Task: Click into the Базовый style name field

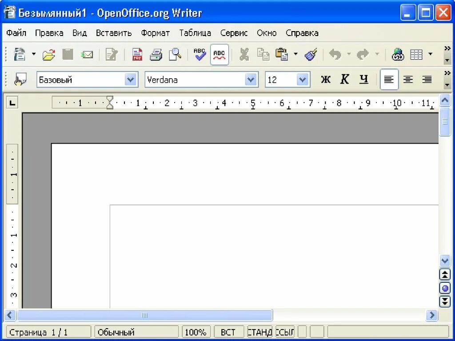Action: coord(81,79)
